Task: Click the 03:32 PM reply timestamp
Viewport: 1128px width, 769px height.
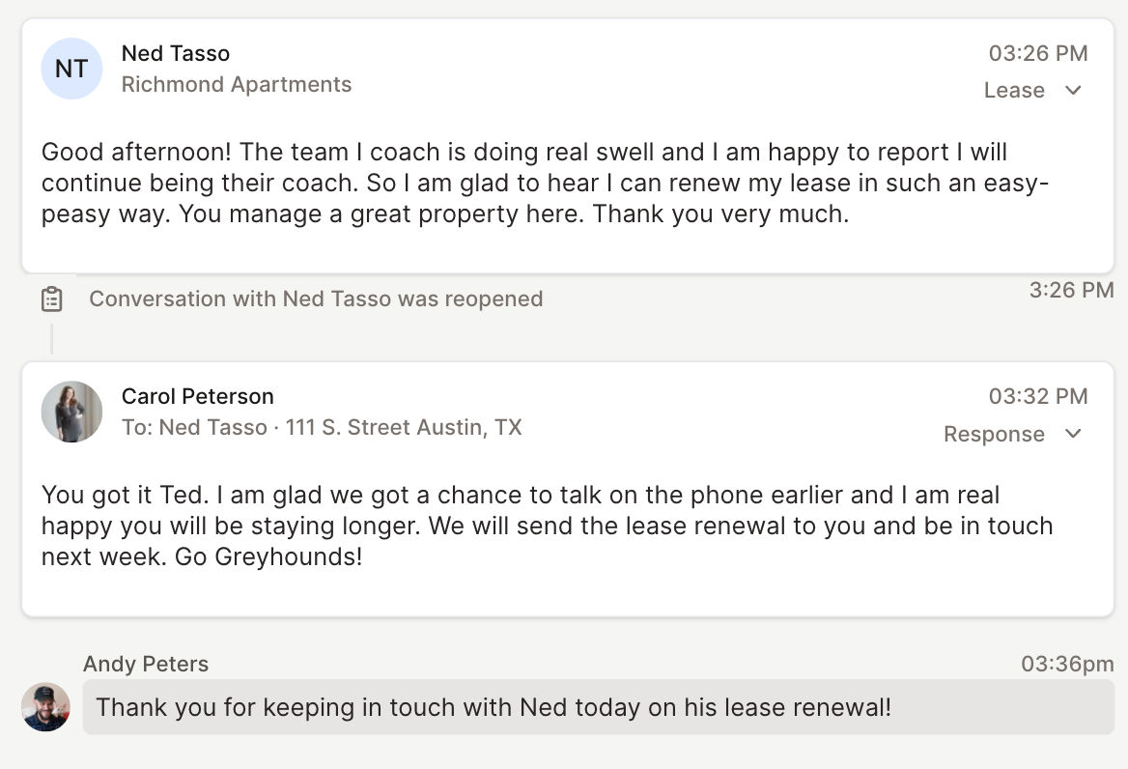Action: click(1038, 396)
